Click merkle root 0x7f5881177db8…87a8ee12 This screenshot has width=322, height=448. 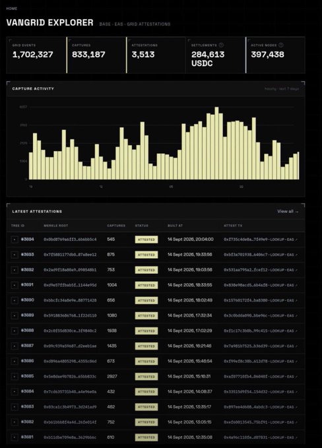(x=70, y=255)
